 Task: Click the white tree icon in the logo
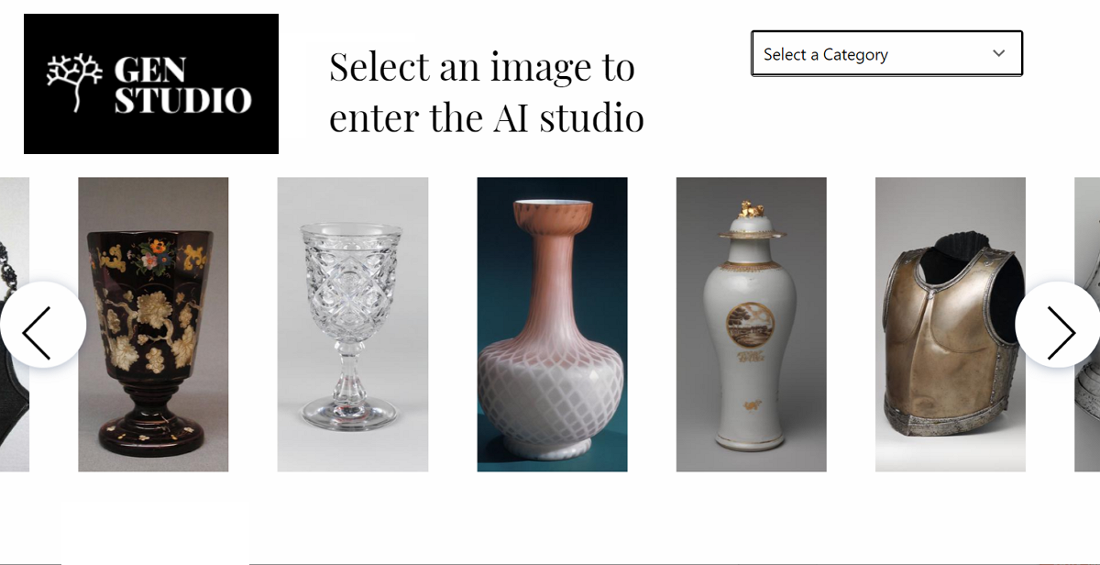coord(75,83)
